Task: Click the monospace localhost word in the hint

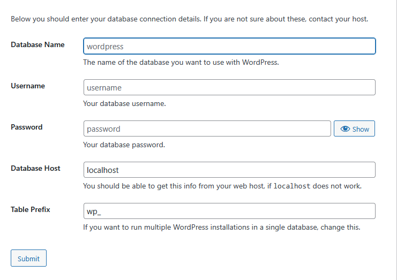Action: pyautogui.click(x=292, y=186)
